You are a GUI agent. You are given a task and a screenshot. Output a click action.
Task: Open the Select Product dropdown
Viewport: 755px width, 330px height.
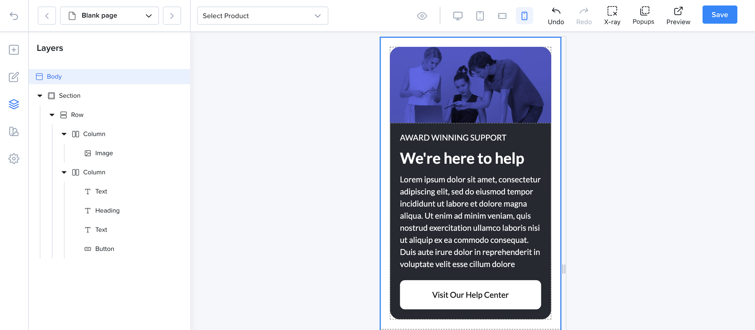pyautogui.click(x=263, y=15)
